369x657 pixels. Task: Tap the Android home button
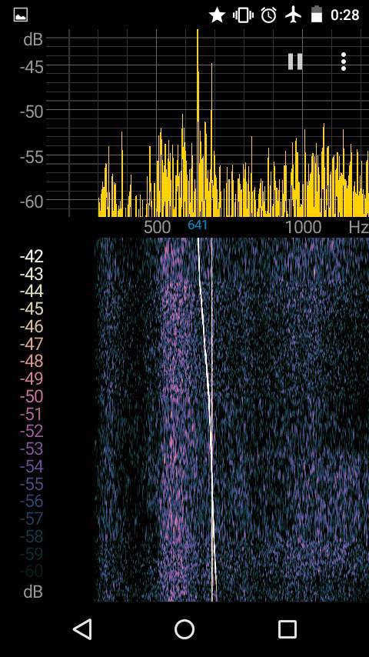click(184, 629)
